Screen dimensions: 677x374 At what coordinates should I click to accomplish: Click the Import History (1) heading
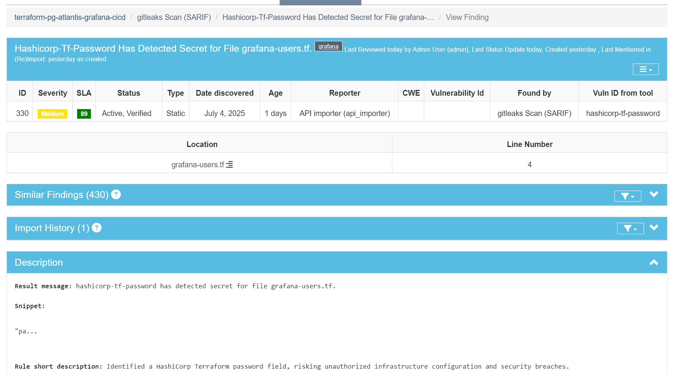52,228
